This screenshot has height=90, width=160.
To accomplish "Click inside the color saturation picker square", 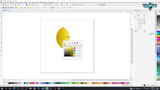I will (69, 52).
